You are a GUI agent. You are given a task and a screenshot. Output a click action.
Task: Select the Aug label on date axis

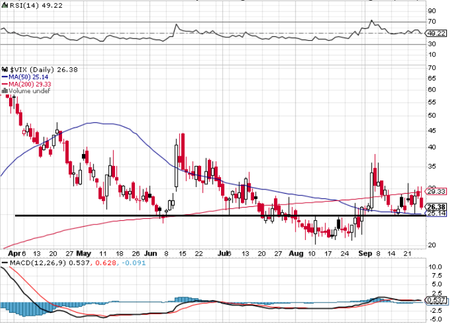point(296,253)
